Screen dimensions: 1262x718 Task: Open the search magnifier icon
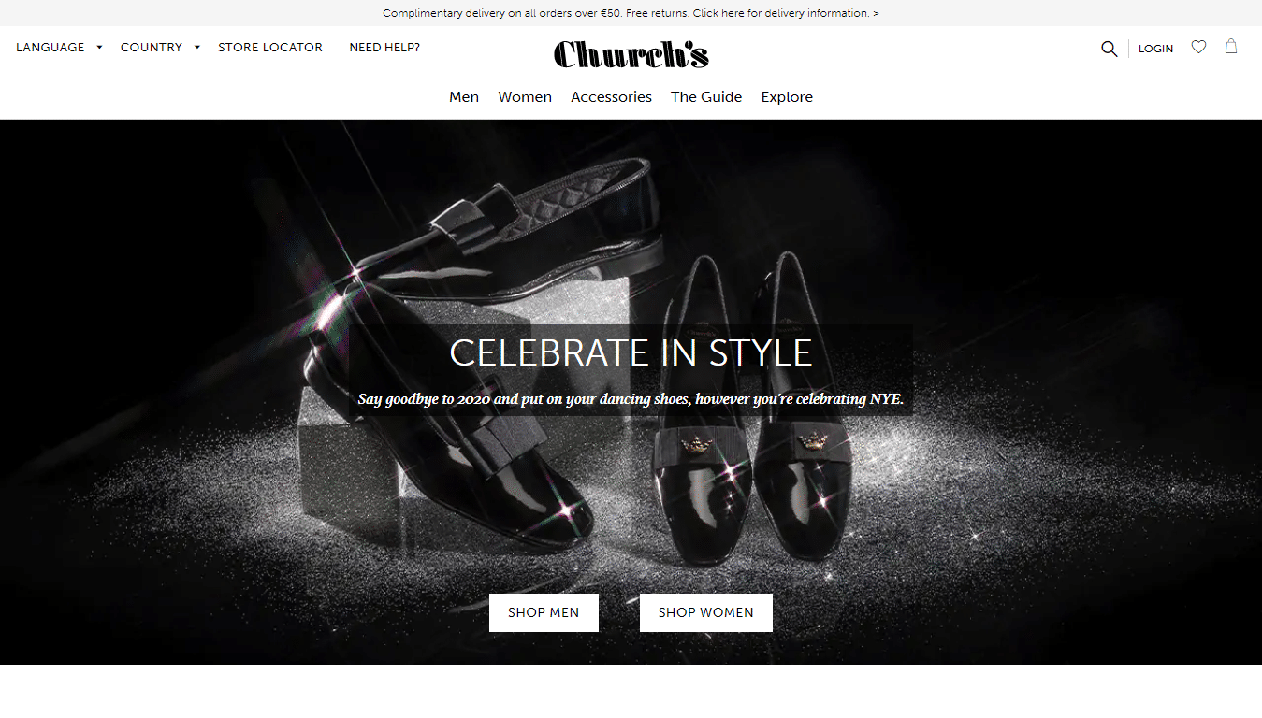pyautogui.click(x=1109, y=49)
